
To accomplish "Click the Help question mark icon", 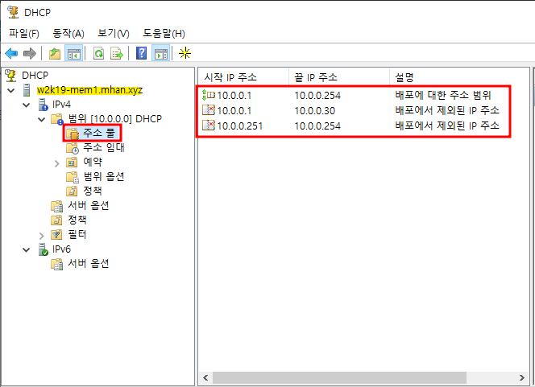I will tap(141, 53).
